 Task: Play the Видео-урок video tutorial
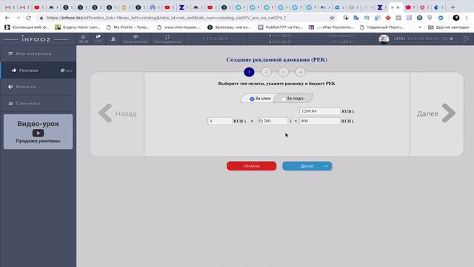point(38,133)
